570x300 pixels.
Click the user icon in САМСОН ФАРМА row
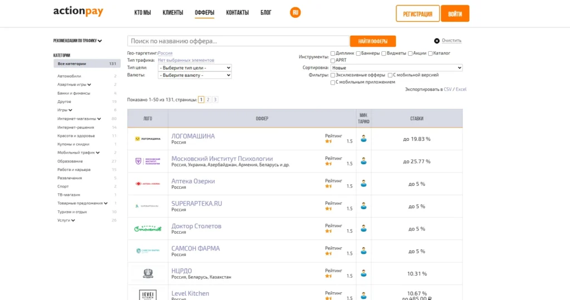[363, 251]
